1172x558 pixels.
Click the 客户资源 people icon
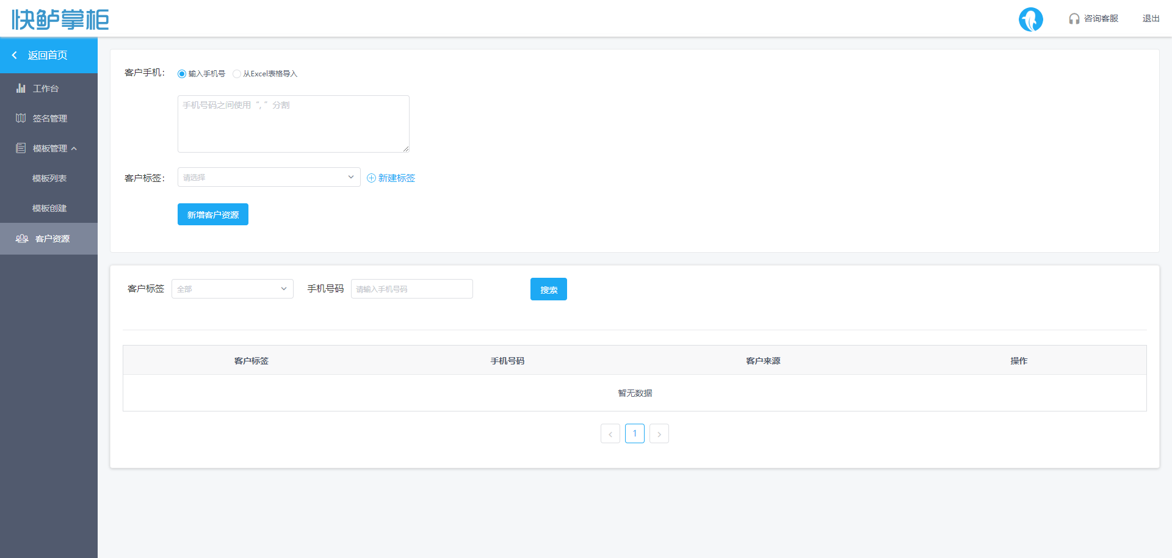[x=22, y=239]
